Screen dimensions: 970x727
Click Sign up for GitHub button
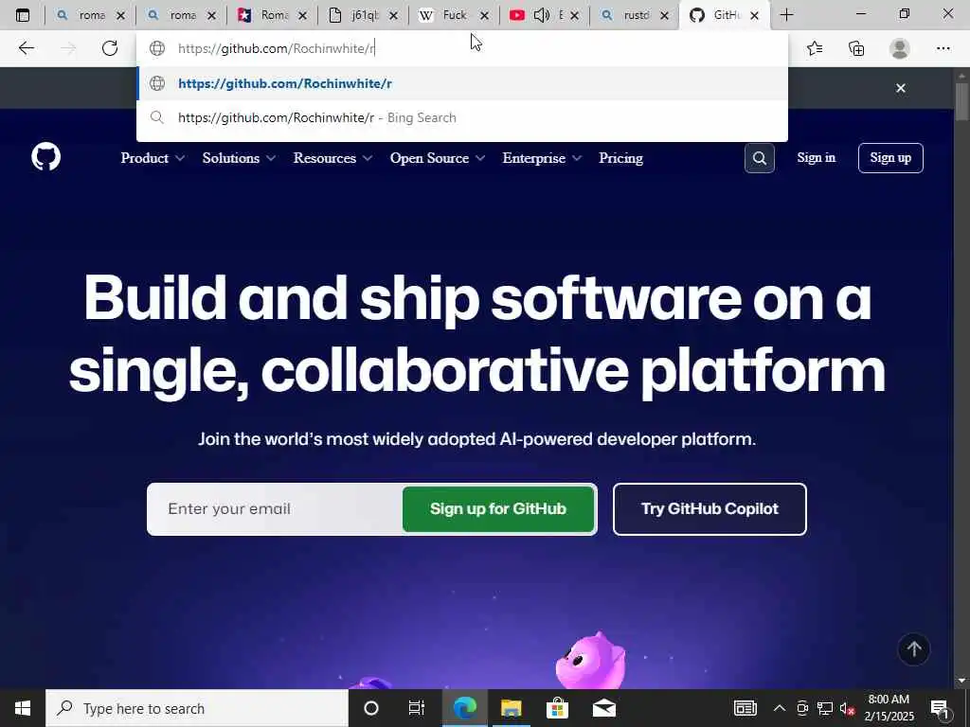coord(498,508)
